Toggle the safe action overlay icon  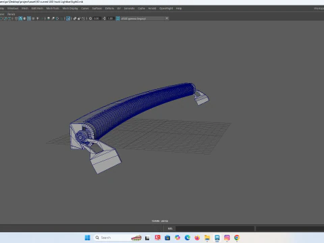[x=5, y=18]
